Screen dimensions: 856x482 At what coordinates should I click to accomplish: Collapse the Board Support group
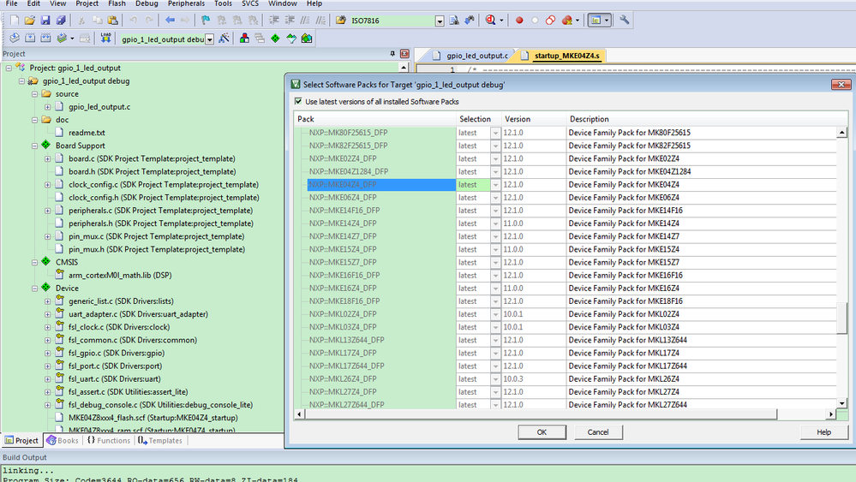click(34, 146)
